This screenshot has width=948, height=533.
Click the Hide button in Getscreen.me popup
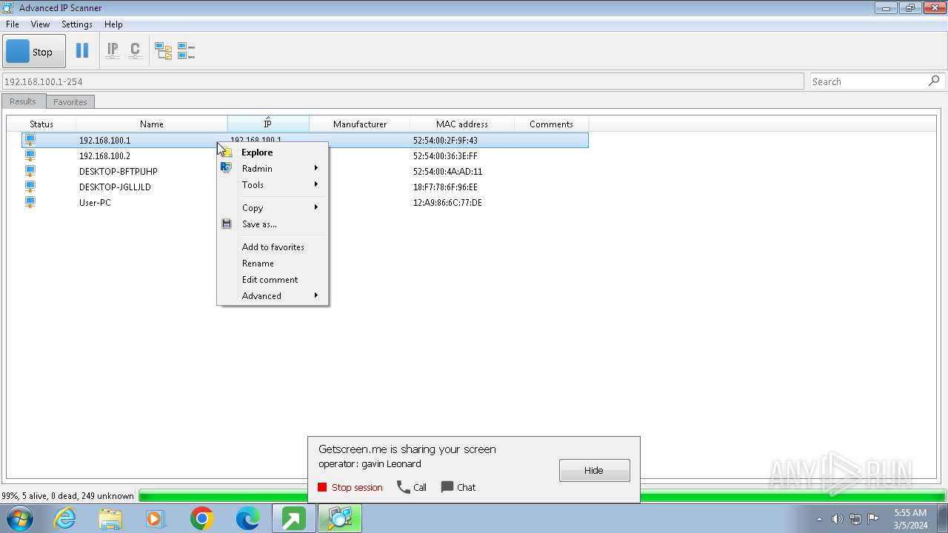click(594, 470)
